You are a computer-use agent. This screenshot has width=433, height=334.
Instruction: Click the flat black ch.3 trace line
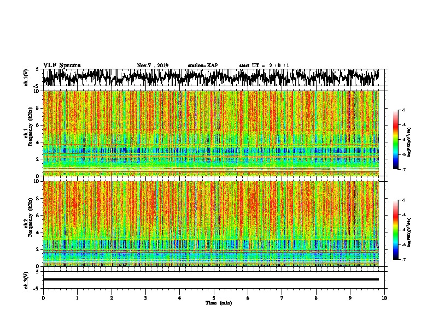pos(210,279)
